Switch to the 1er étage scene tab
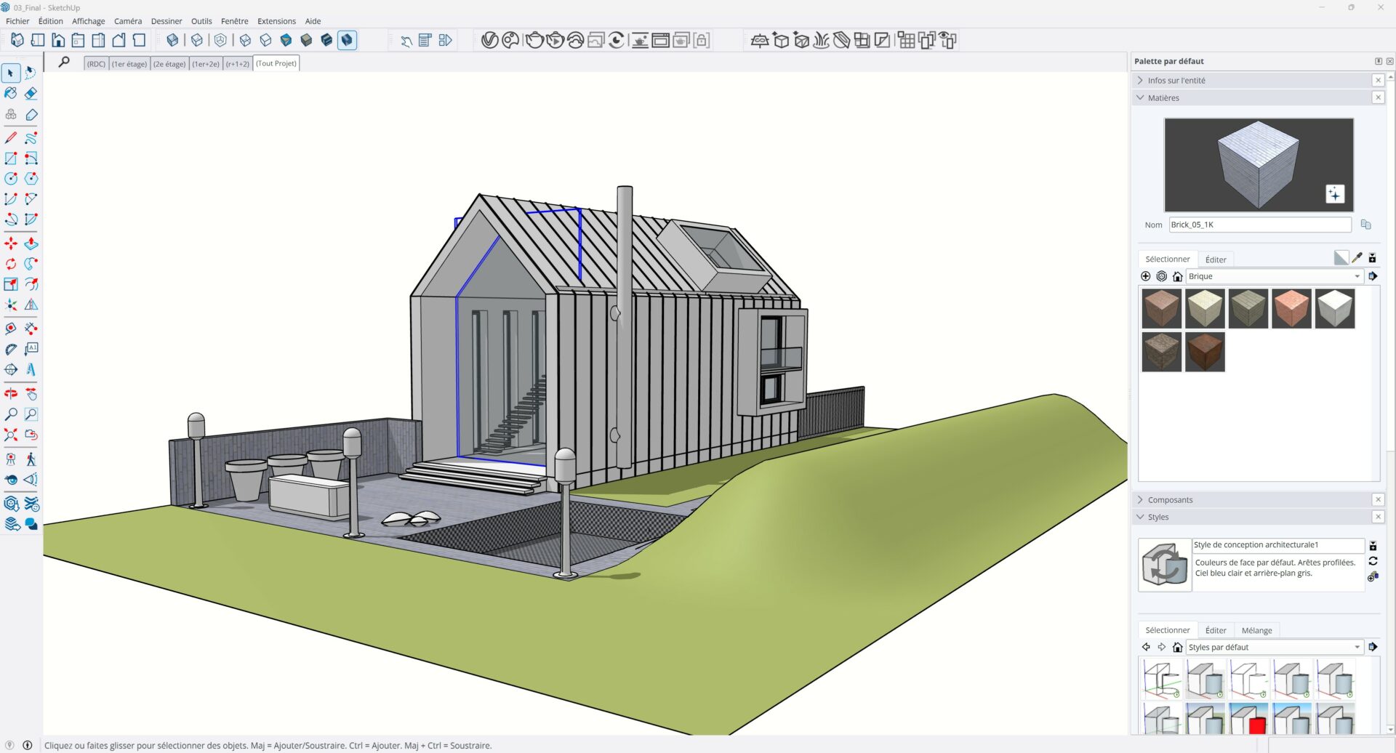This screenshot has width=1396, height=753. pos(129,64)
